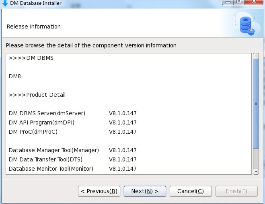Click the ">>>>Product Detail" heading line

[37, 95]
